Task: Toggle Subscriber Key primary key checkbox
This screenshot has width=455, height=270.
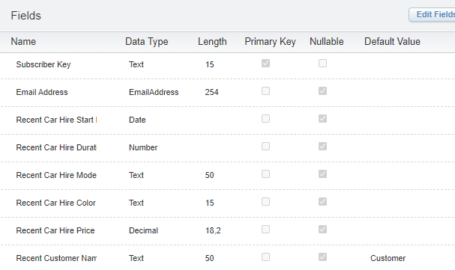Action: tap(265, 63)
